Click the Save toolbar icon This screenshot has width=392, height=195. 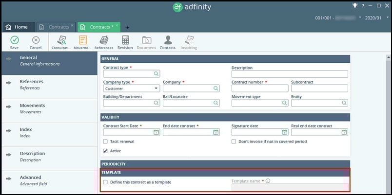14,42
